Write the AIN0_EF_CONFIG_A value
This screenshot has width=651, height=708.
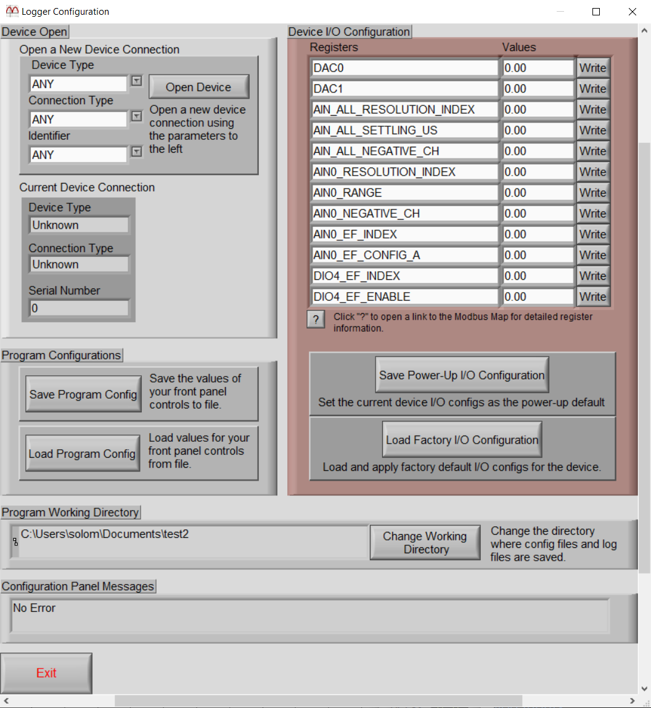593,254
